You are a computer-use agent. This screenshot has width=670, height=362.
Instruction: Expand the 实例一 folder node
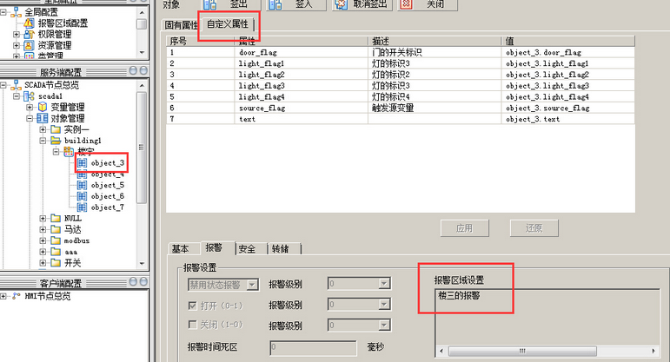(43, 129)
